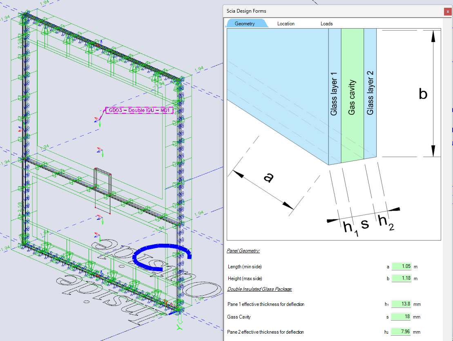Select the GD03 – Double IGU – MD1 label
Screen dimensions: 453x341
[140, 110]
